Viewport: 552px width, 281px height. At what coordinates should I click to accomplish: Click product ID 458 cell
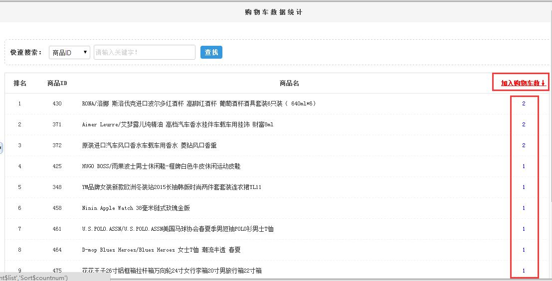coord(57,208)
